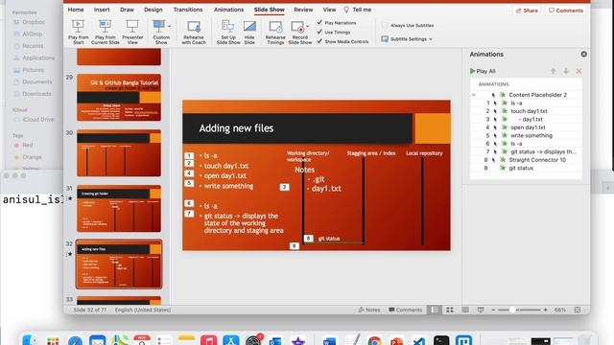The height and width of the screenshot is (345, 614).
Task: Open the Home tab
Action: (76, 10)
